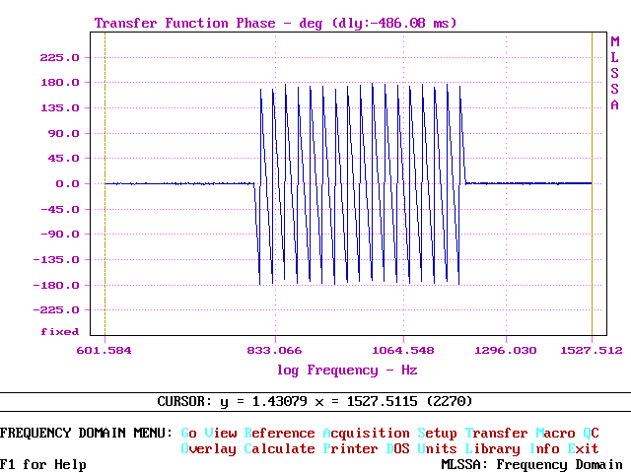Select the Units menu item
631x473 pixels.
[438, 449]
